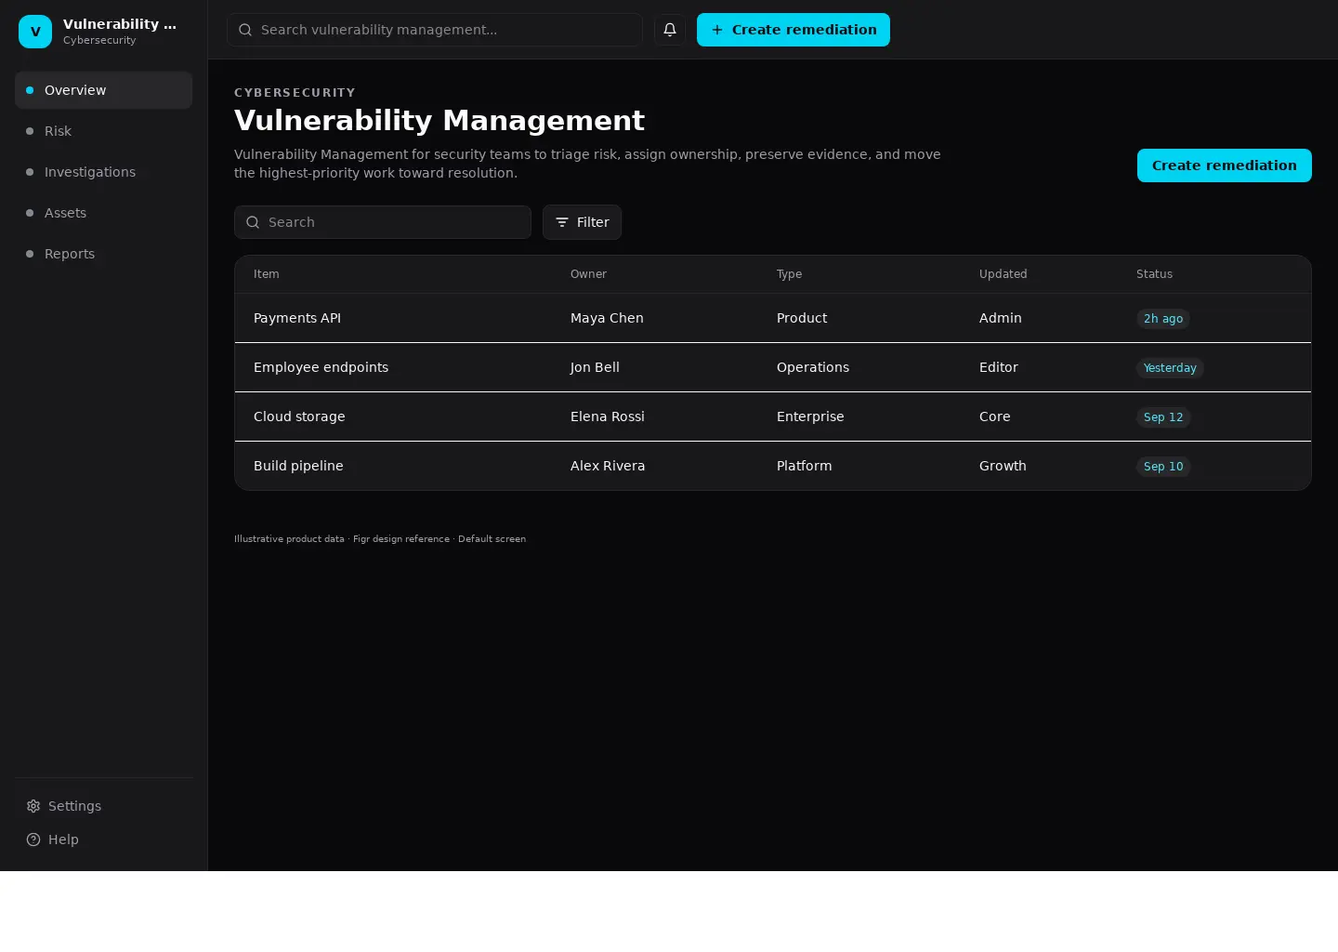Open the Filter button
The height and width of the screenshot is (952, 1338).
click(582, 222)
